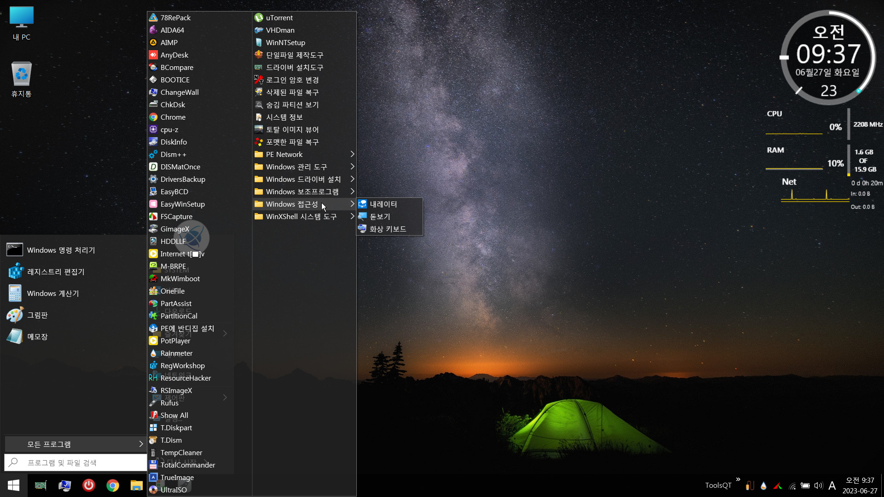Viewport: 884px width, 497px height.
Task: Open PartAssist from the programs list
Action: click(199, 303)
